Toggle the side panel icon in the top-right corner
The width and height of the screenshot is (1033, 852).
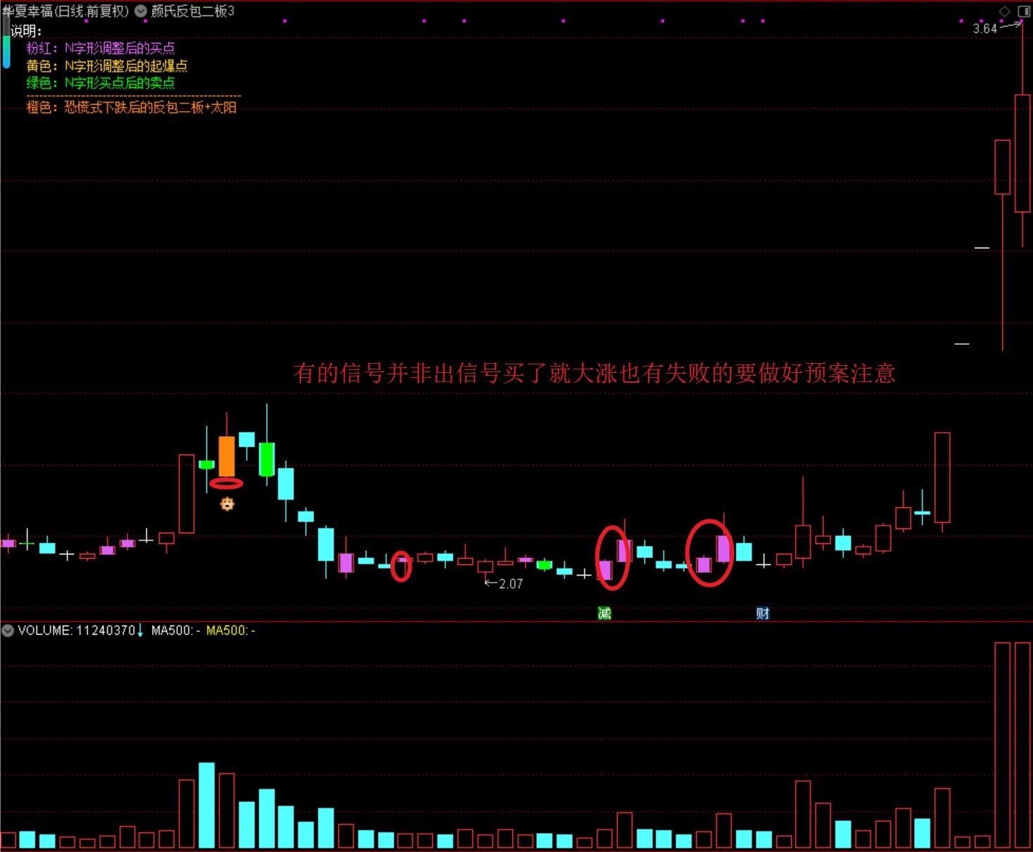(x=1024, y=11)
